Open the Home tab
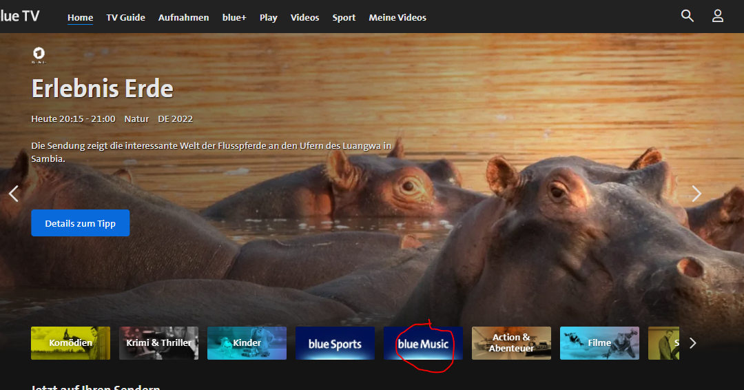The height and width of the screenshot is (390, 744). (x=80, y=18)
